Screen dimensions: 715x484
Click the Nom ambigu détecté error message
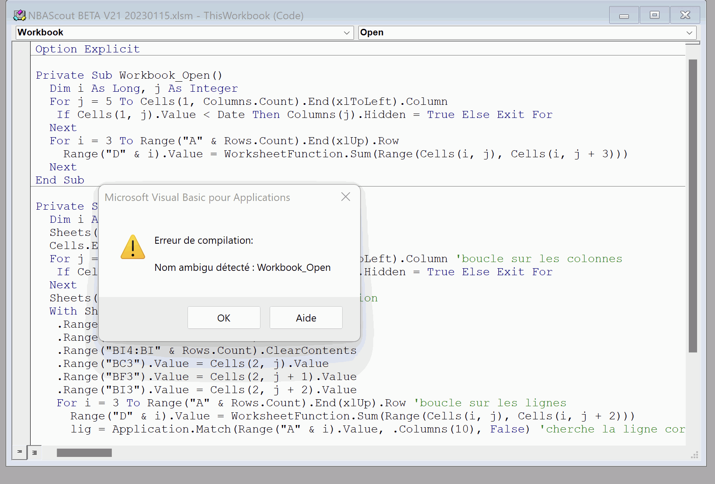click(243, 267)
